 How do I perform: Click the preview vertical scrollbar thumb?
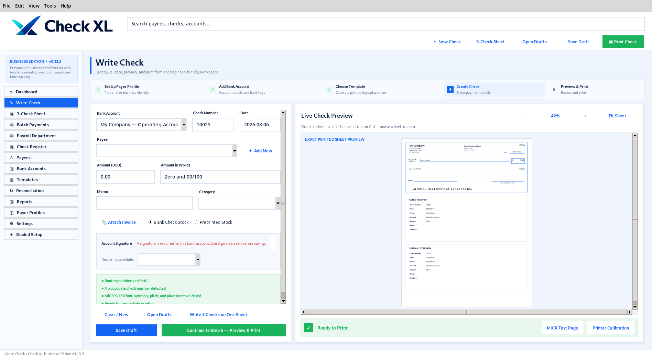[x=635, y=220]
